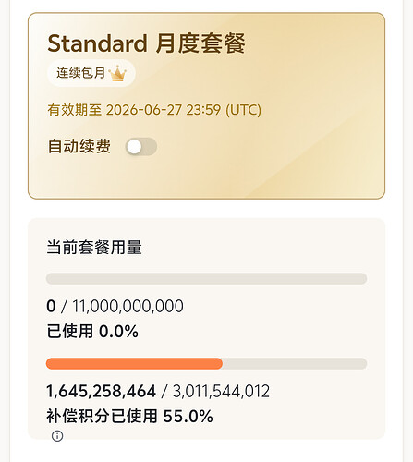Click the Standard 月度套餐 title

click(x=146, y=43)
